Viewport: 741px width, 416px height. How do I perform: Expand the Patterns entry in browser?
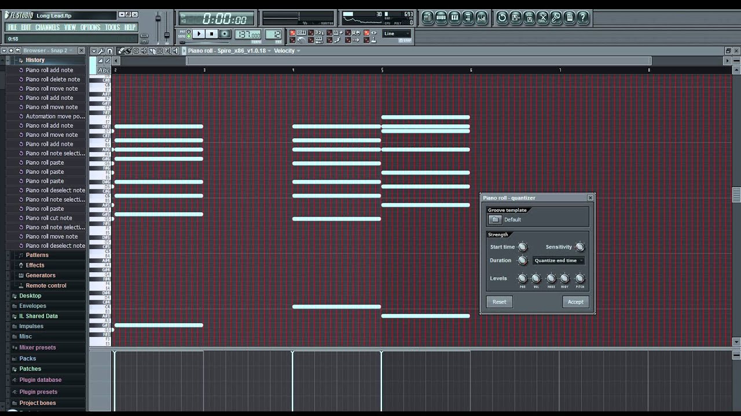(37, 255)
